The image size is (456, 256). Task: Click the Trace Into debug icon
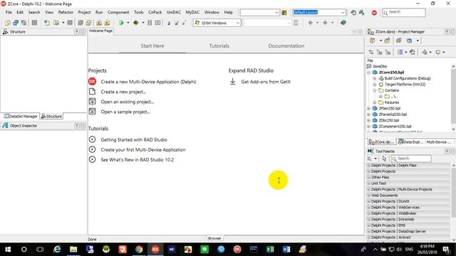[x=169, y=23]
